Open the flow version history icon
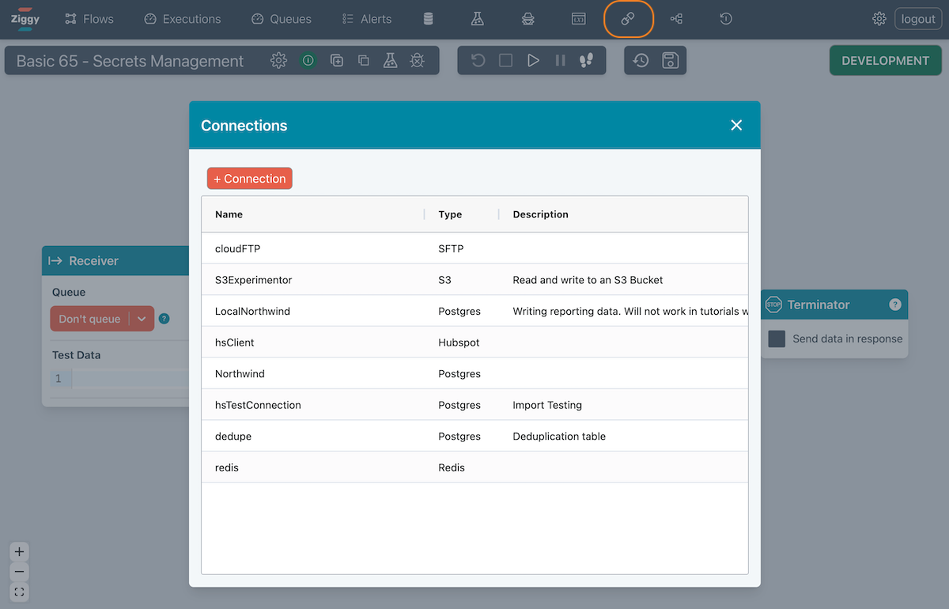The width and height of the screenshot is (949, 609). tap(641, 61)
